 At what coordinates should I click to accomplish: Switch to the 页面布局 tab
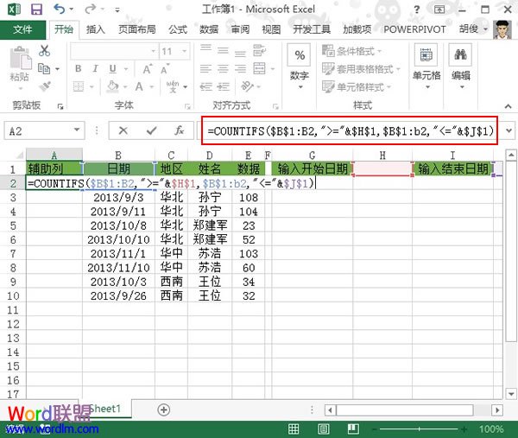137,29
